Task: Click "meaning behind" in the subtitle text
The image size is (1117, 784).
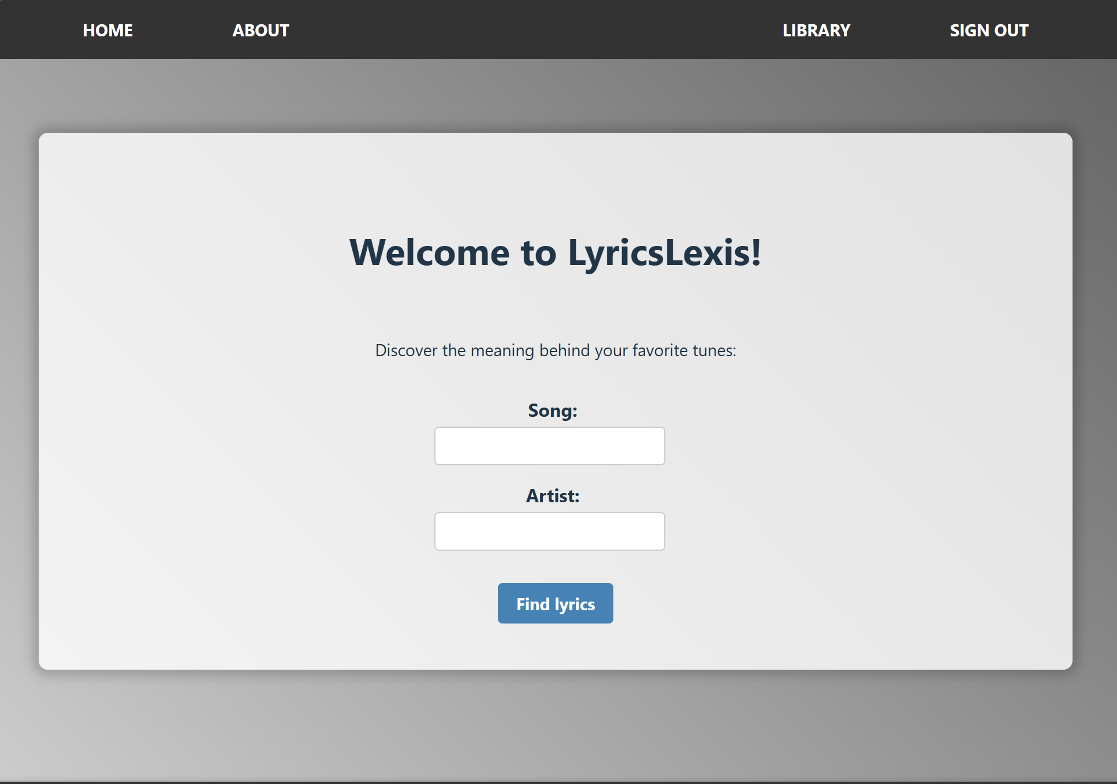Action: pos(530,350)
